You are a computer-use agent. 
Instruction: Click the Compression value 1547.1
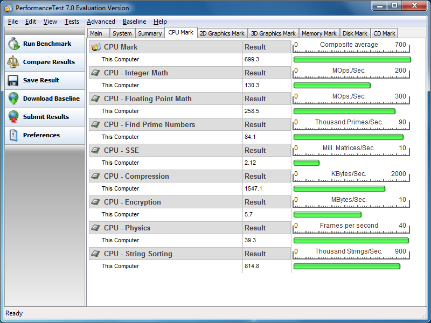(253, 188)
